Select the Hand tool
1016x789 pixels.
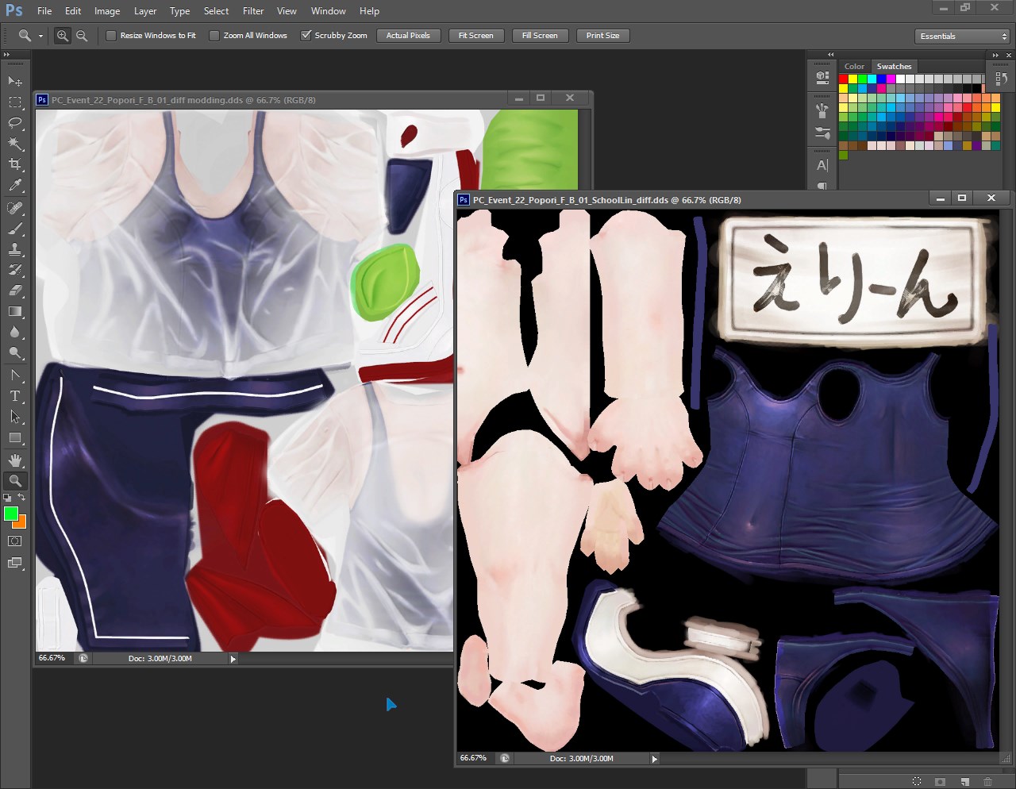point(15,460)
